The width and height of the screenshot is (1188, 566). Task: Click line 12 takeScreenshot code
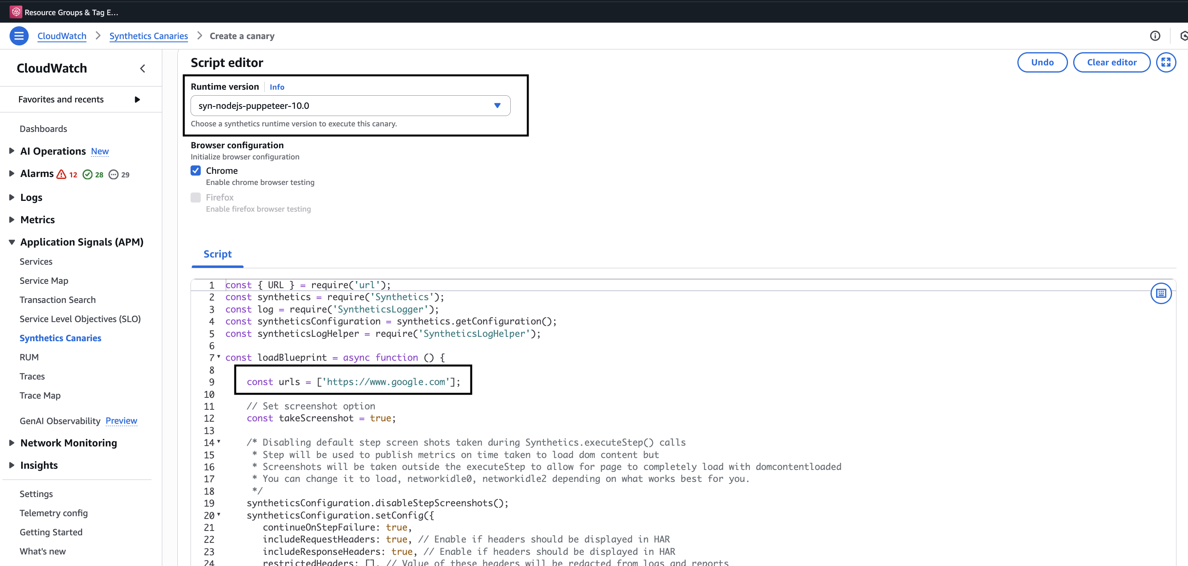tap(321, 418)
